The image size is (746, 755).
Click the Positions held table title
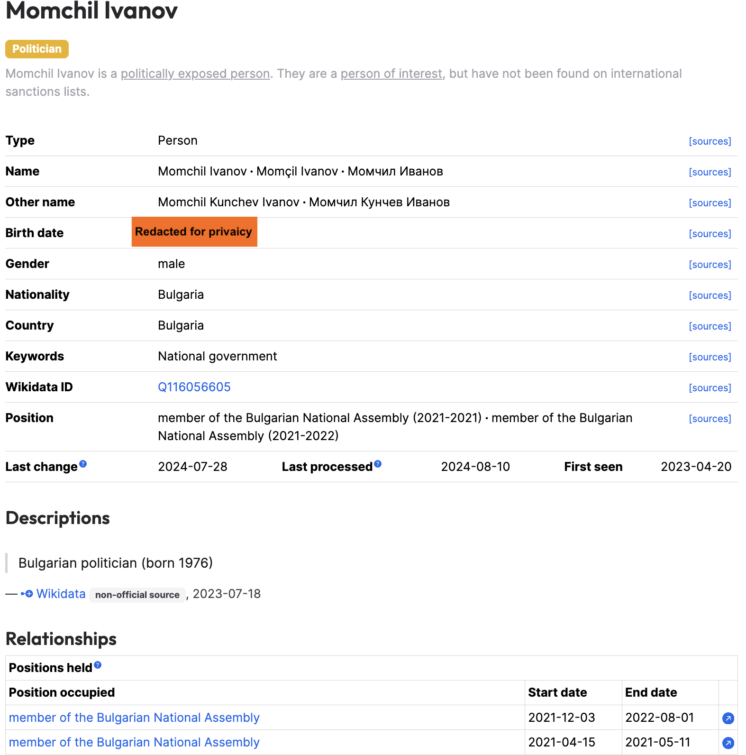(50, 668)
